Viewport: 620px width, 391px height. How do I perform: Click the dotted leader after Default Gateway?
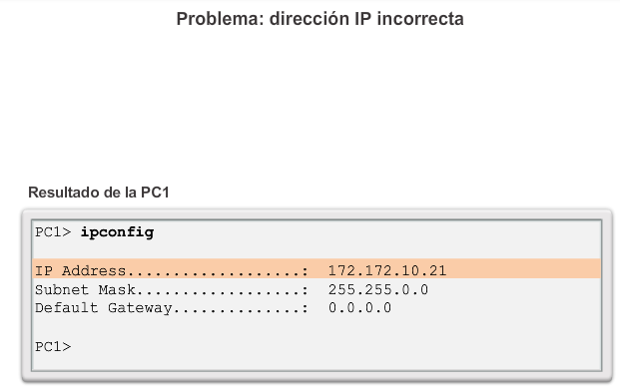pyautogui.click(x=241, y=309)
